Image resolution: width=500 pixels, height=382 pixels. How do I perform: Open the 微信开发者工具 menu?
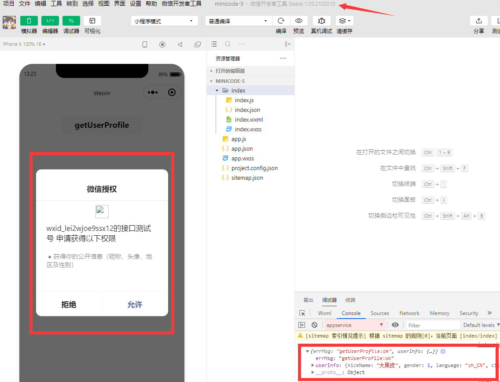point(181,4)
